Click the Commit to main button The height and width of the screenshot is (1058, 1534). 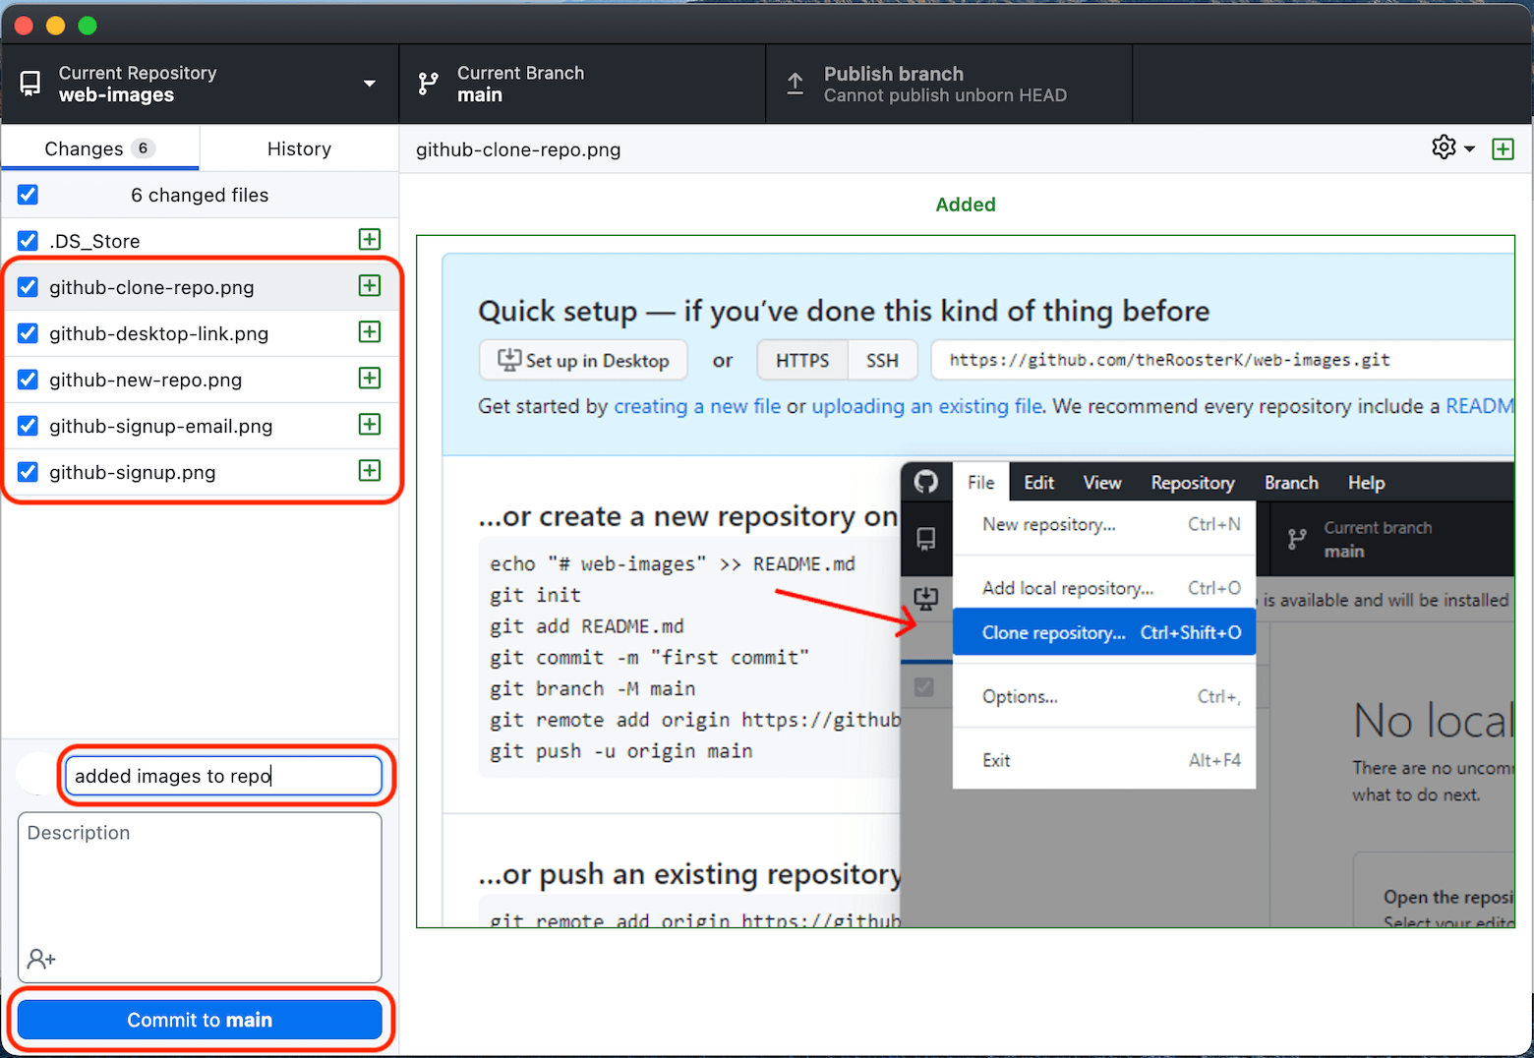pyautogui.click(x=200, y=1020)
